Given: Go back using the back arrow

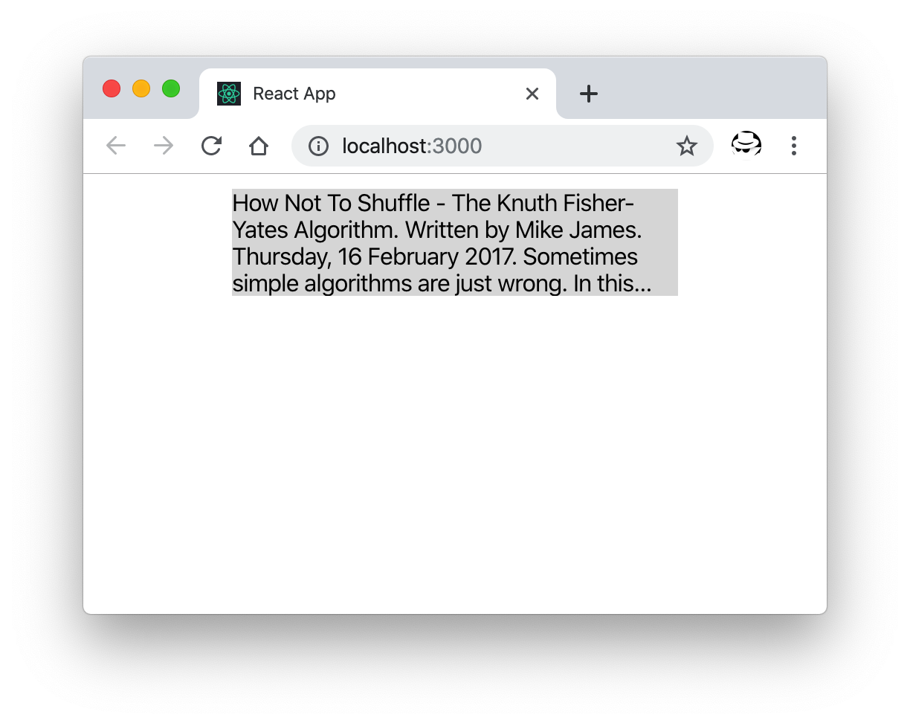Looking at the screenshot, I should (116, 146).
